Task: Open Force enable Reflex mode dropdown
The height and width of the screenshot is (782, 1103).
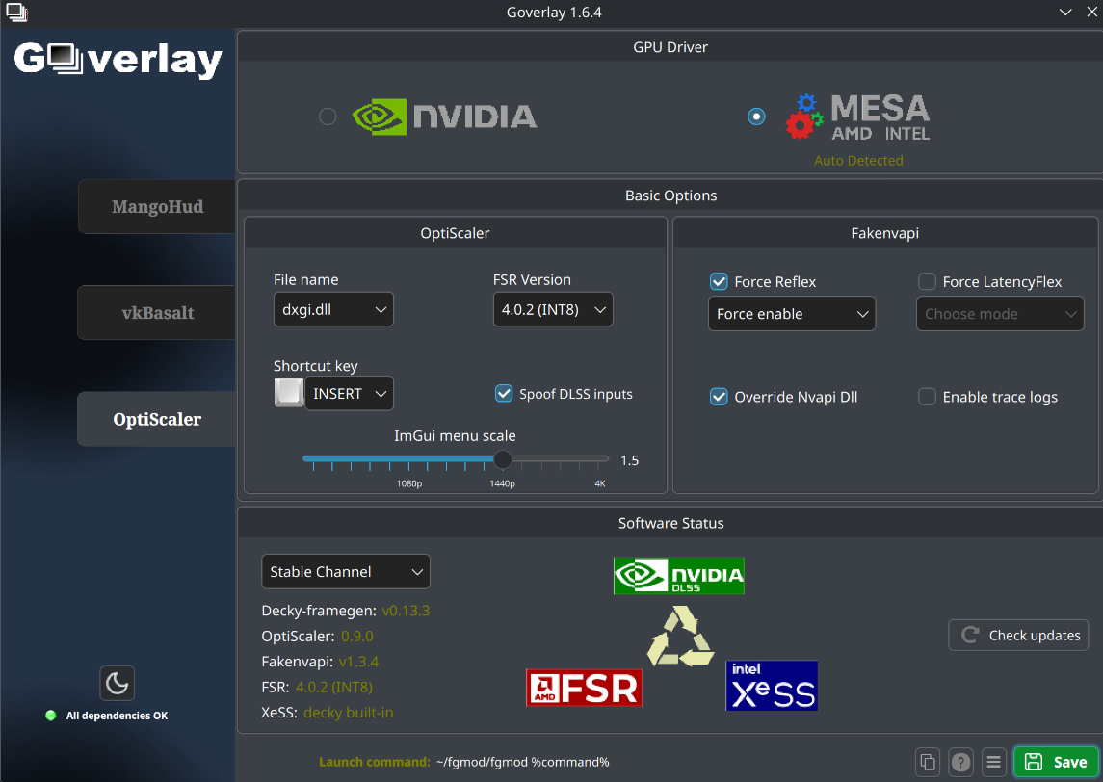Action: (x=792, y=314)
